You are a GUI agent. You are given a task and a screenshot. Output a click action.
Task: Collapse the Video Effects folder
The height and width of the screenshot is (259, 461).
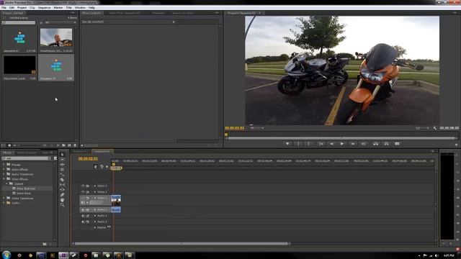[x=4, y=179]
